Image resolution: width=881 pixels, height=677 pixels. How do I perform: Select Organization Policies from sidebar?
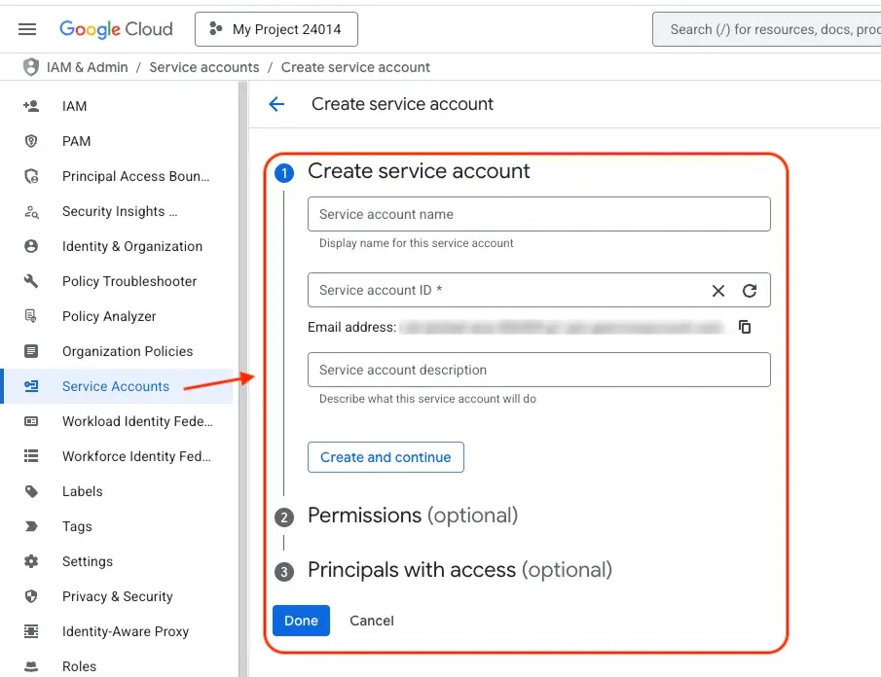coord(128,351)
